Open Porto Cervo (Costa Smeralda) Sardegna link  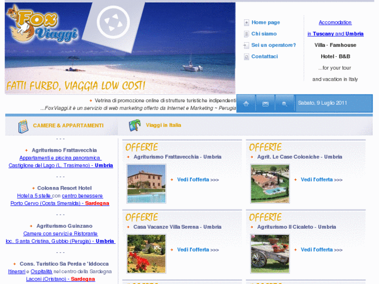pyautogui.click(x=60, y=203)
